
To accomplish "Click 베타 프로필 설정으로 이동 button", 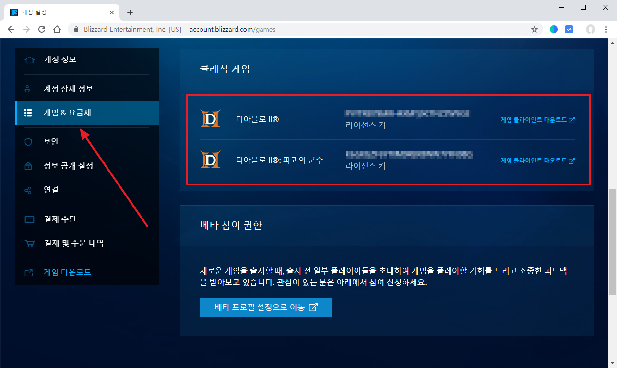I will pyautogui.click(x=266, y=307).
